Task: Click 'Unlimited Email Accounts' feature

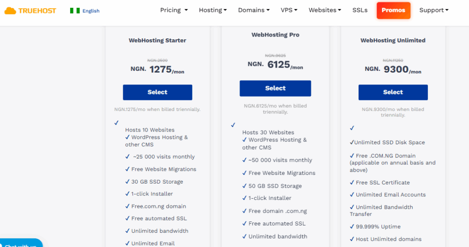Action: (x=391, y=194)
